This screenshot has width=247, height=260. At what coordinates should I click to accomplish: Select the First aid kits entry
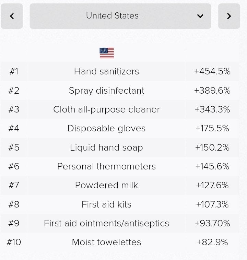[x=106, y=204]
